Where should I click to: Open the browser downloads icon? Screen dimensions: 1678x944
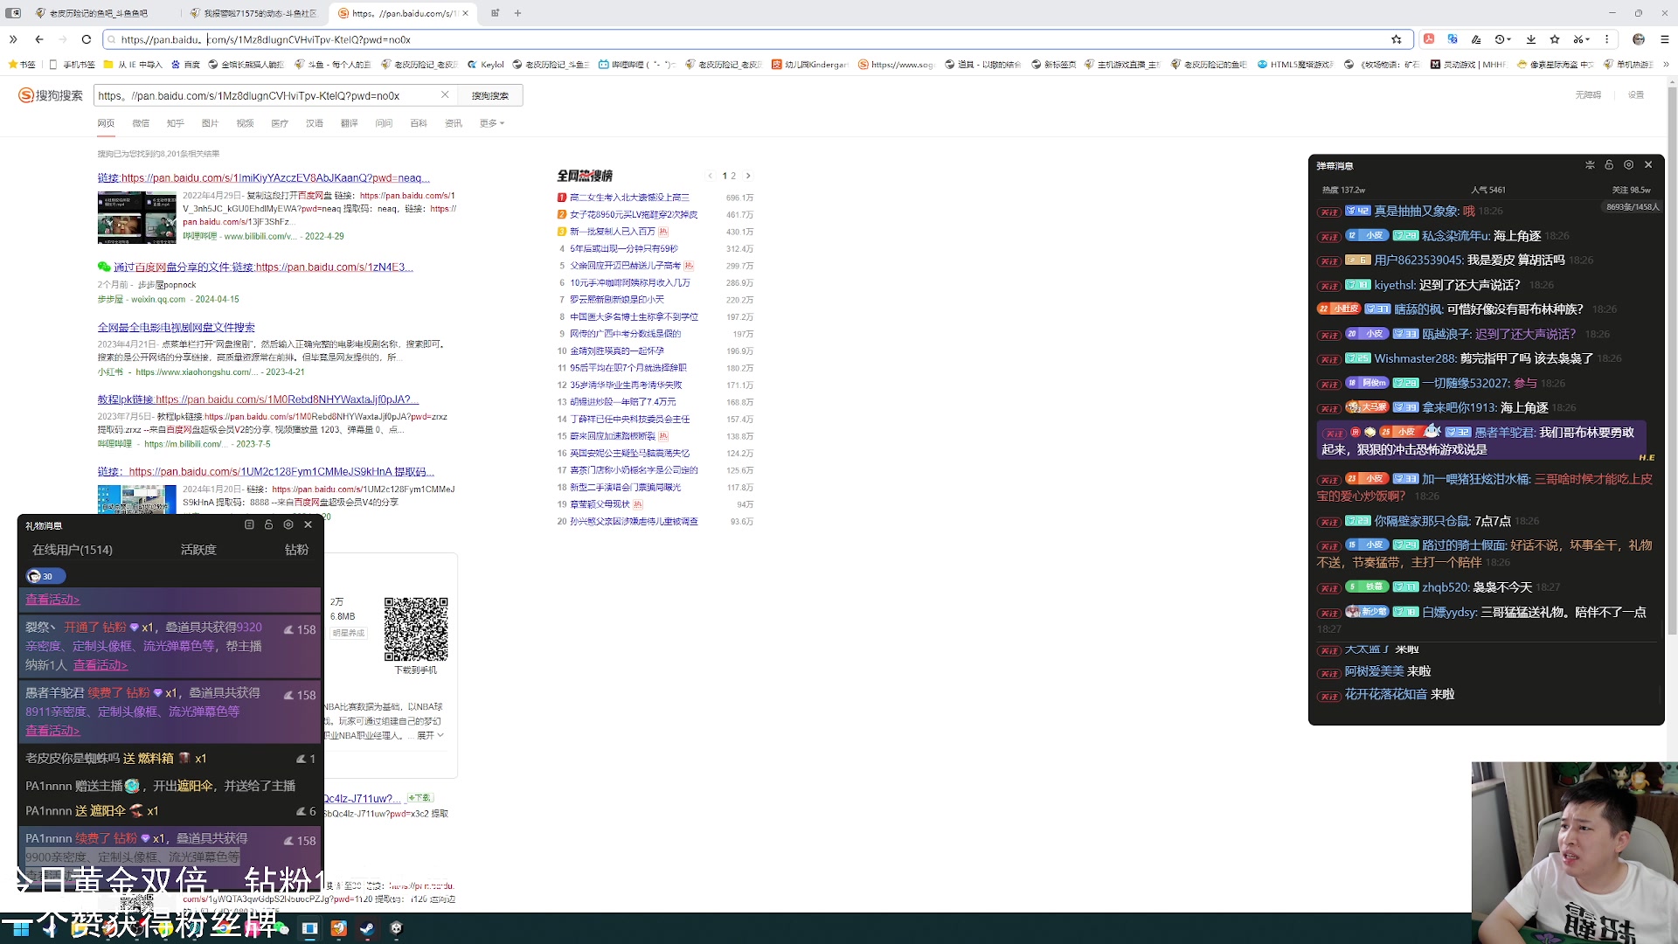coord(1531,39)
